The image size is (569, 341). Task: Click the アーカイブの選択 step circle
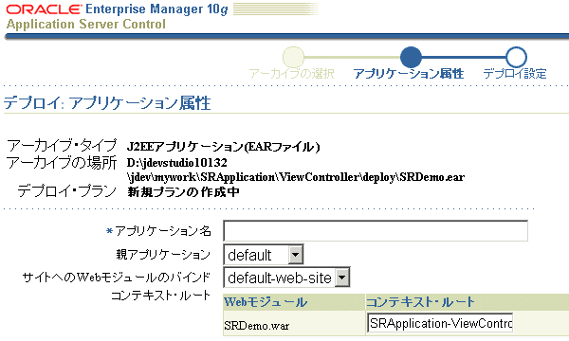[x=293, y=57]
